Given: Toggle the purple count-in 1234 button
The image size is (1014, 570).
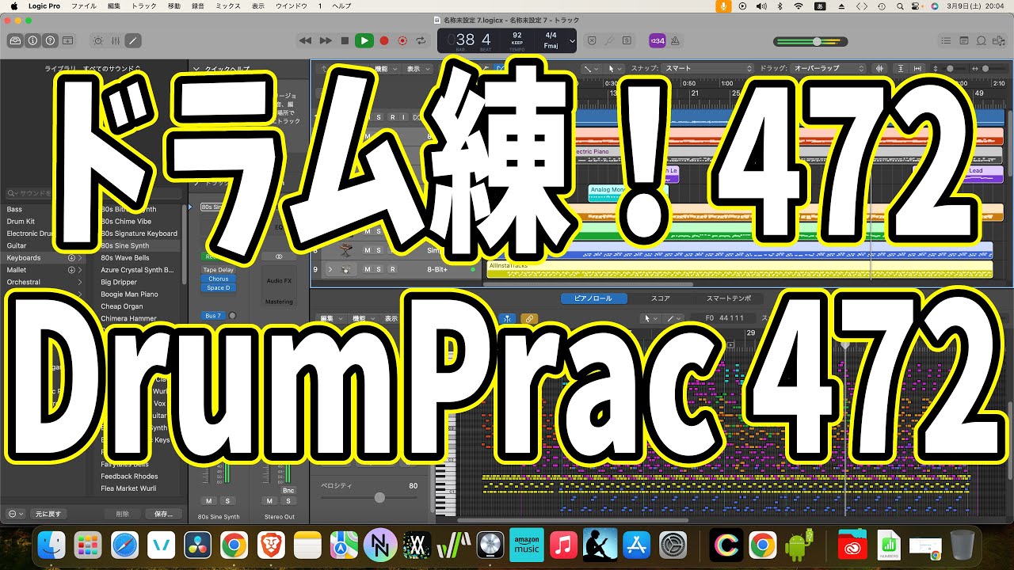Looking at the screenshot, I should click(x=657, y=40).
